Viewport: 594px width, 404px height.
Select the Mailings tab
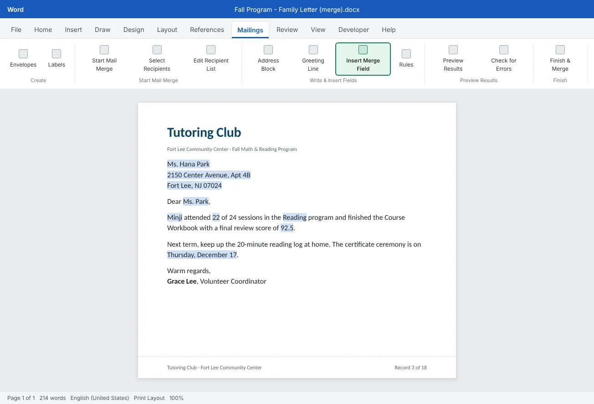pyautogui.click(x=250, y=30)
